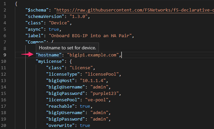
Task: Click the "bigip1.example.com" string value
Action: click(93, 55)
